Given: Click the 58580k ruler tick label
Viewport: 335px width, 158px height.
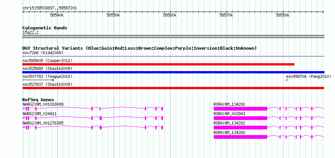Looking at the screenshot, I should pos(283,15).
